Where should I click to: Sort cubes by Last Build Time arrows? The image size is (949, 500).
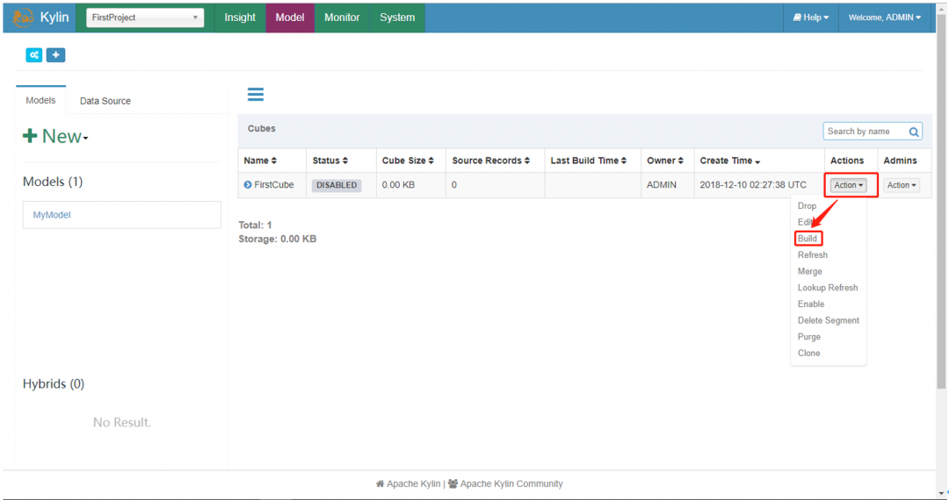pyautogui.click(x=624, y=161)
